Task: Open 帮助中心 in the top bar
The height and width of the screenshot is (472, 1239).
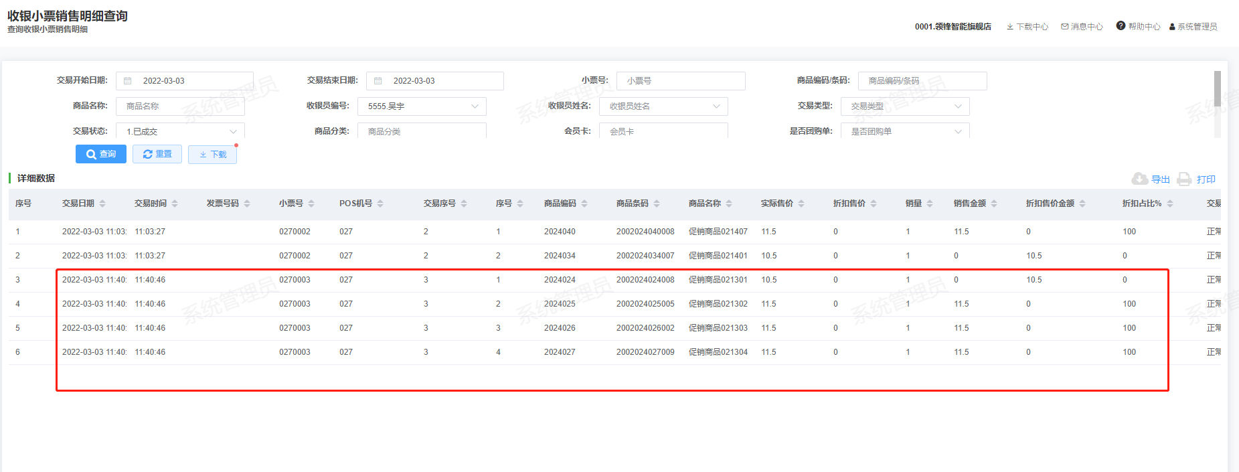Action: (1139, 27)
